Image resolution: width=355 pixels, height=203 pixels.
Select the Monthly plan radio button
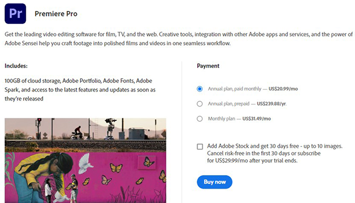(x=199, y=119)
